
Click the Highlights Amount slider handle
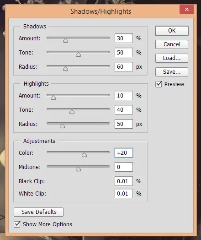click(53, 98)
